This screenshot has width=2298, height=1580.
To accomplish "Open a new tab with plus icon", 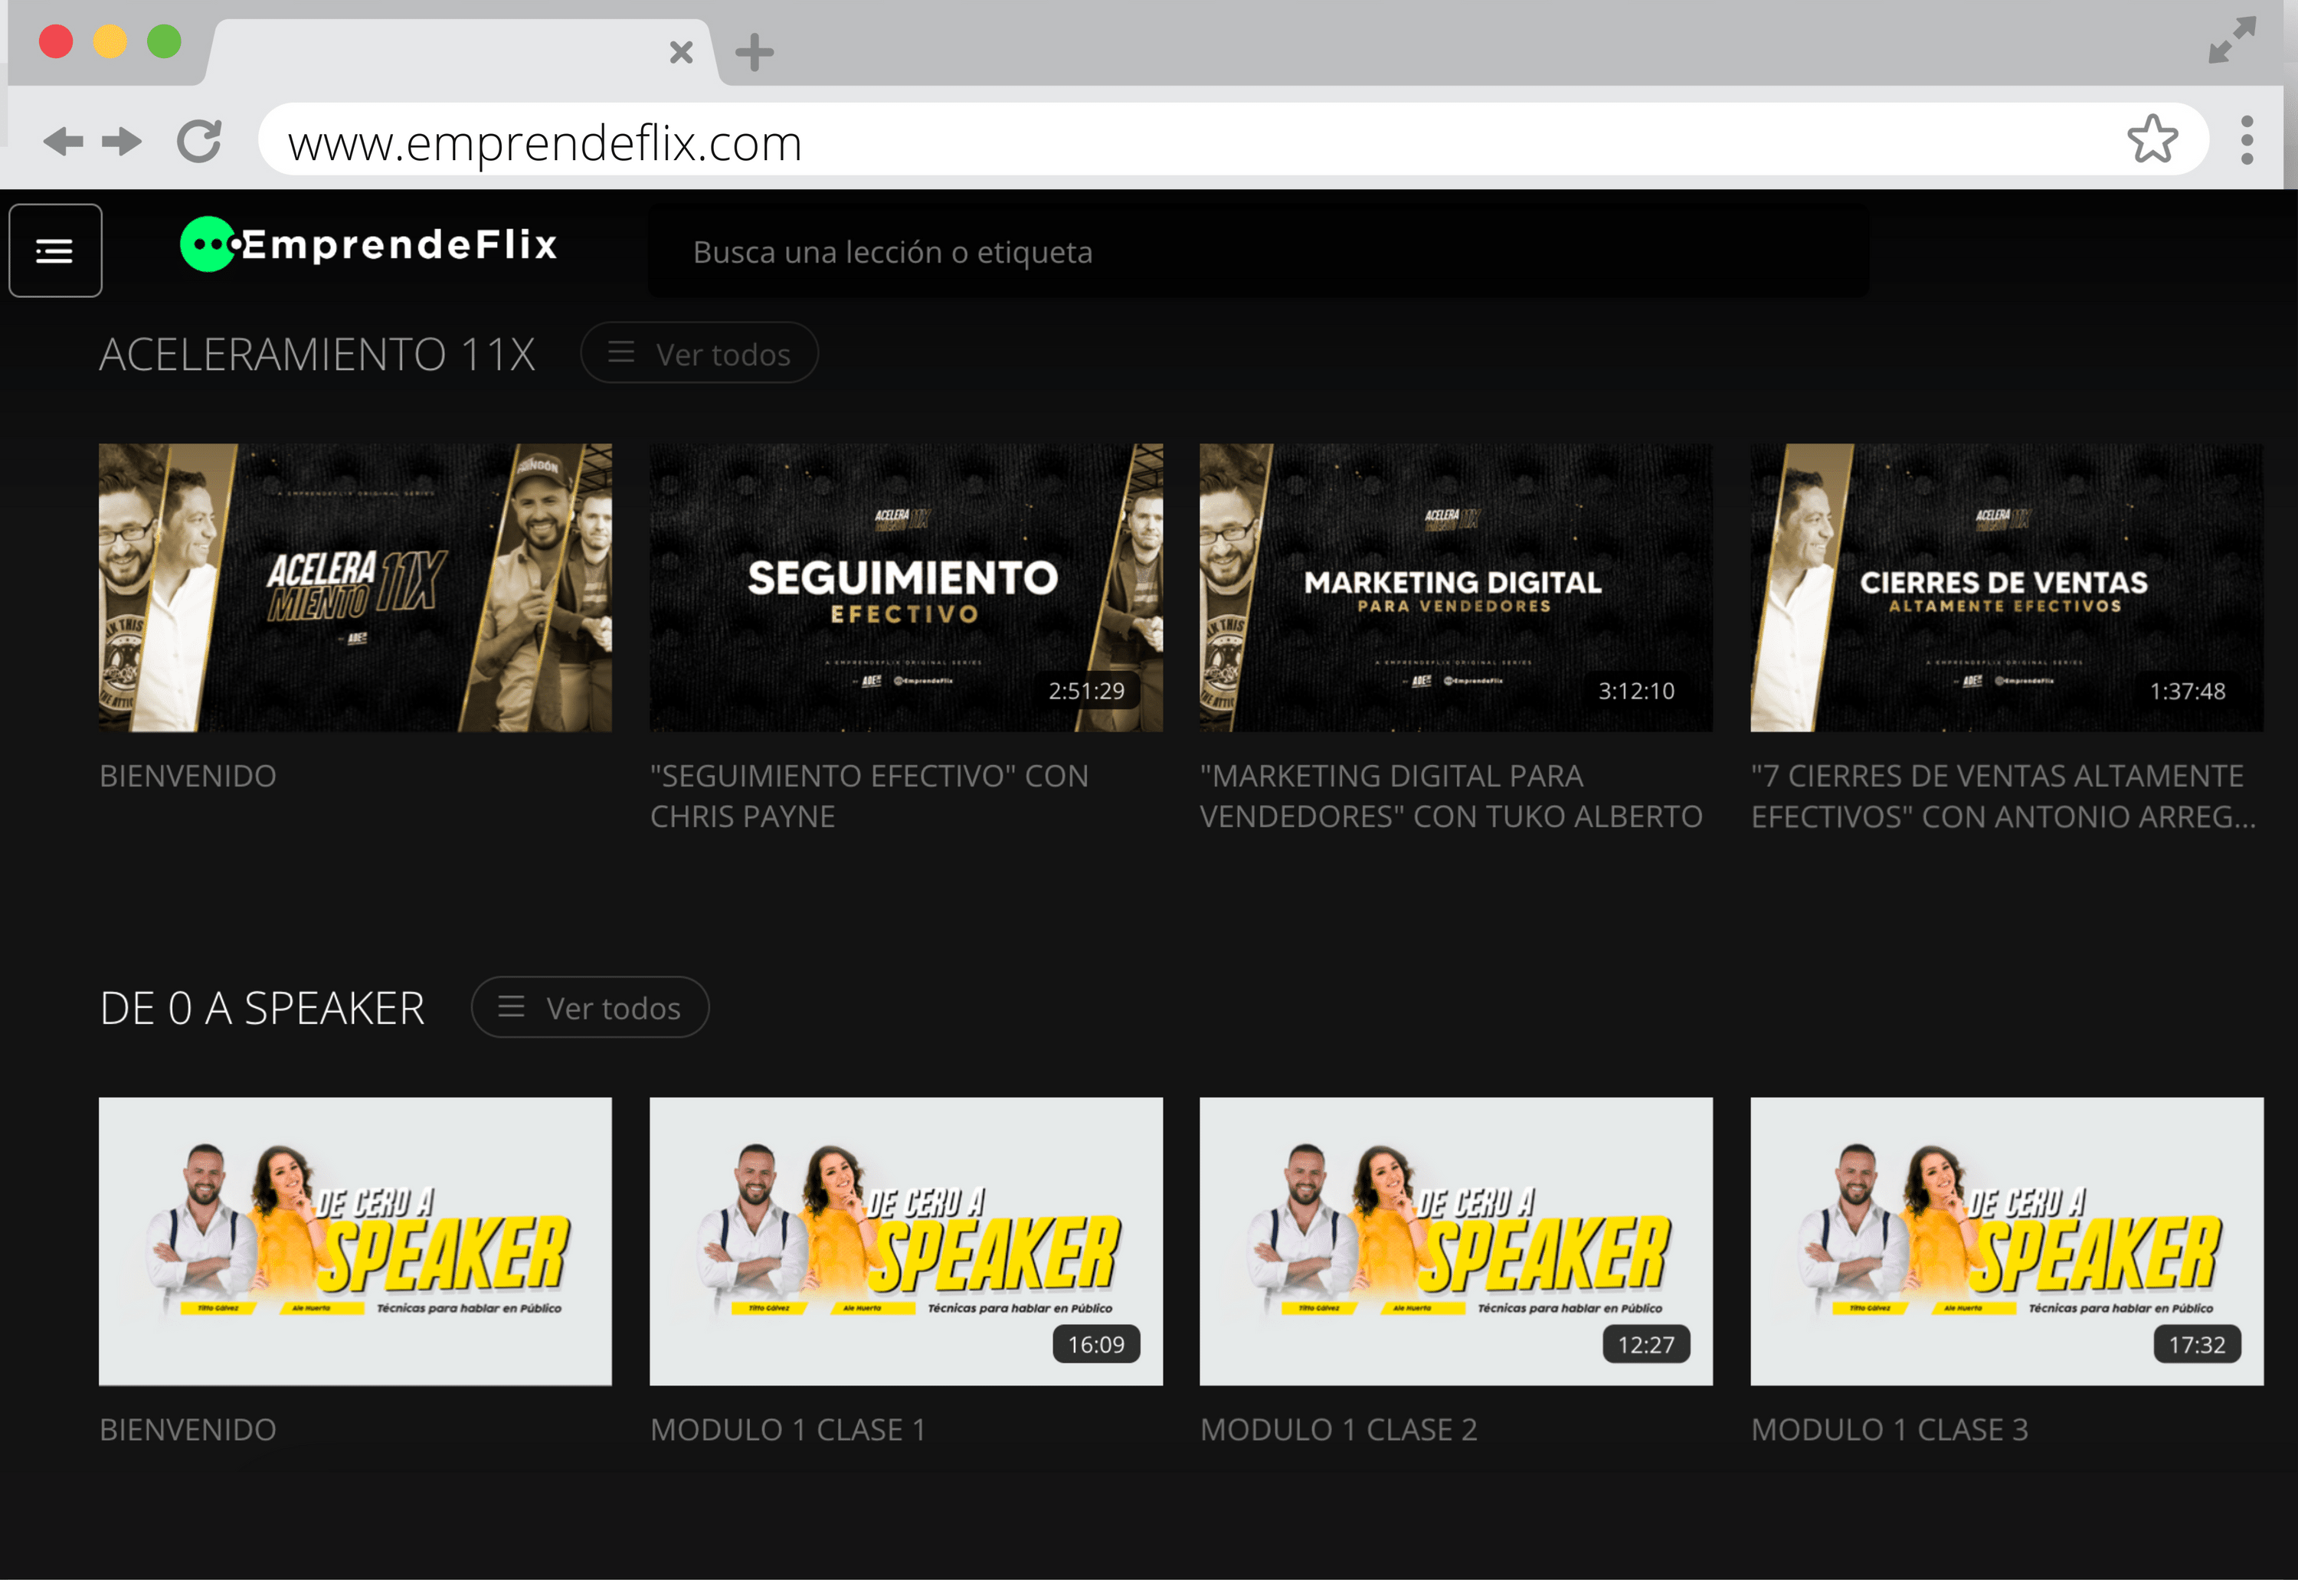I will 755,53.
